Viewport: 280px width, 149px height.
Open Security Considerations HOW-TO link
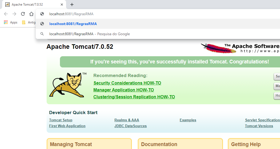[x=127, y=83]
